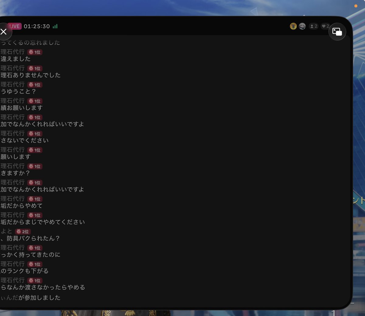
Task: Select the comment 続お願いします
Action: (21, 108)
